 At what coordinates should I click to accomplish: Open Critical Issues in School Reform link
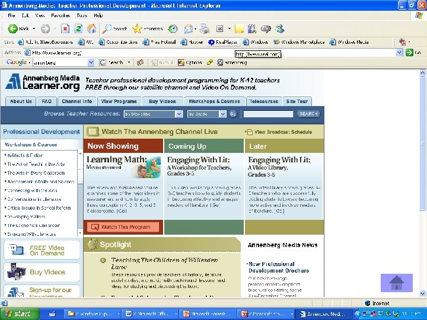coord(39,208)
